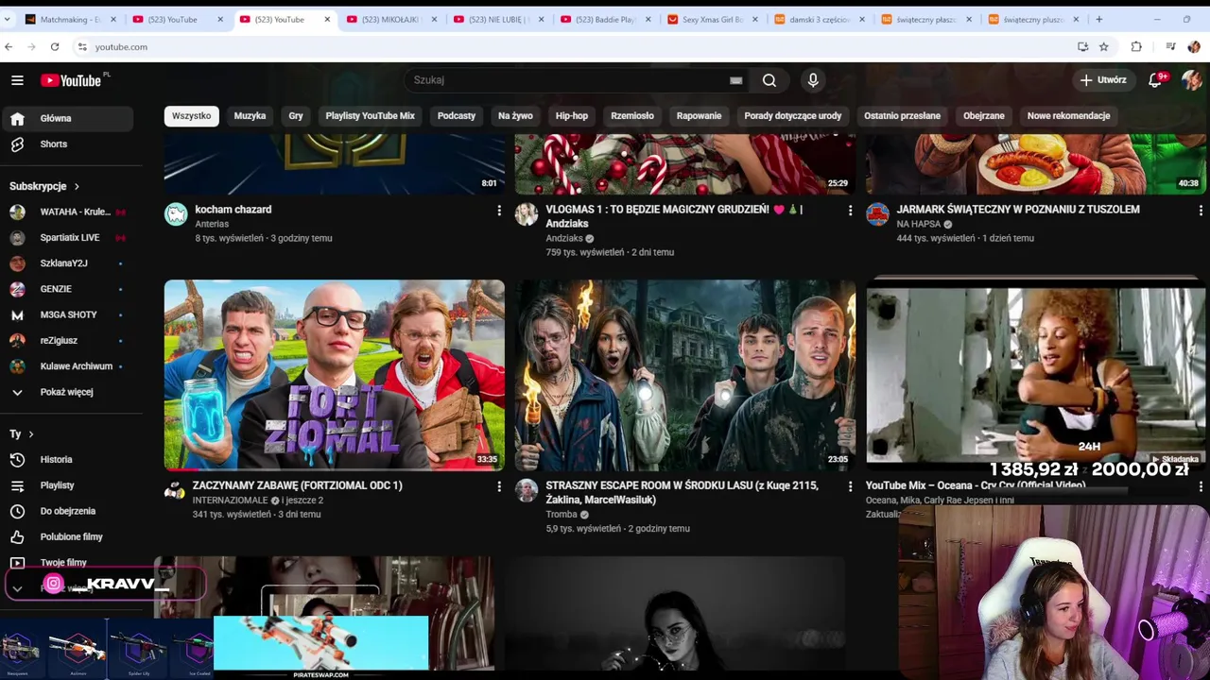Open Tromba channel avatar

pos(527,490)
